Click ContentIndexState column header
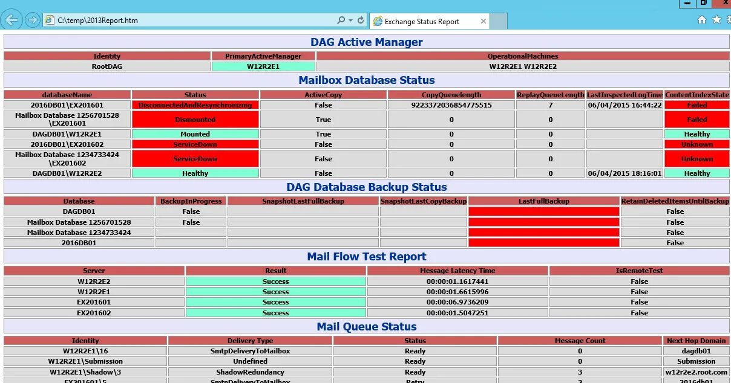The width and height of the screenshot is (731, 383). (x=697, y=95)
